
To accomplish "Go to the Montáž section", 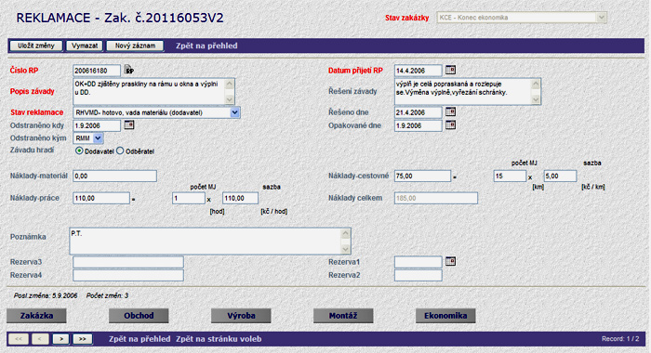I will click(x=343, y=316).
